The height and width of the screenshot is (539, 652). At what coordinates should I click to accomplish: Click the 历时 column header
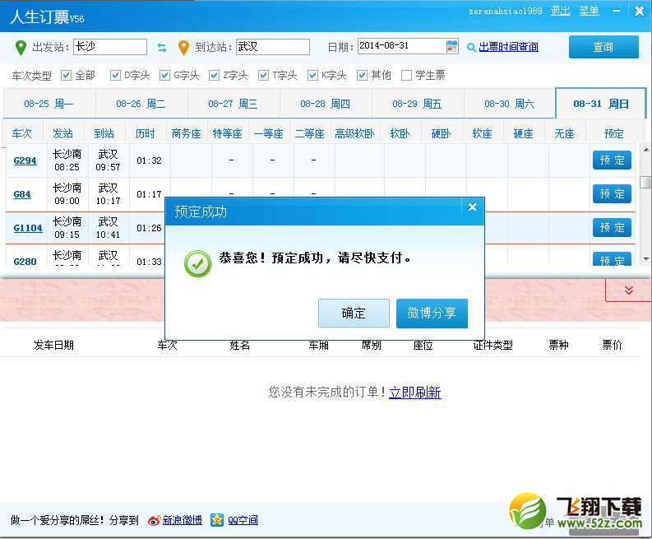(x=146, y=133)
